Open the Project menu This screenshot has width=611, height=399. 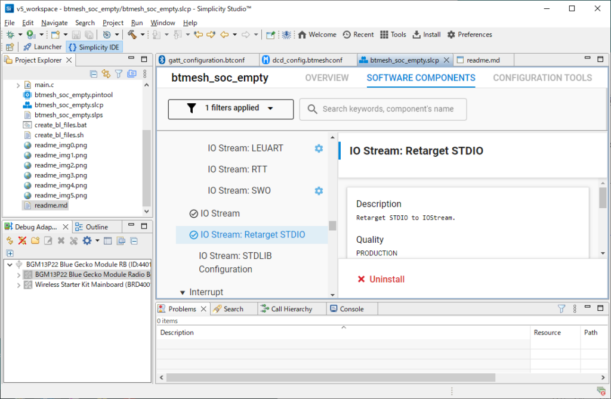113,23
